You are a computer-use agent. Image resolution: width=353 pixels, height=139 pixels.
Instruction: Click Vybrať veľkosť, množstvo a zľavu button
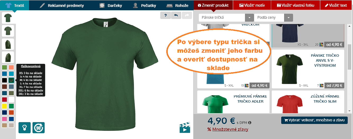click(314, 120)
